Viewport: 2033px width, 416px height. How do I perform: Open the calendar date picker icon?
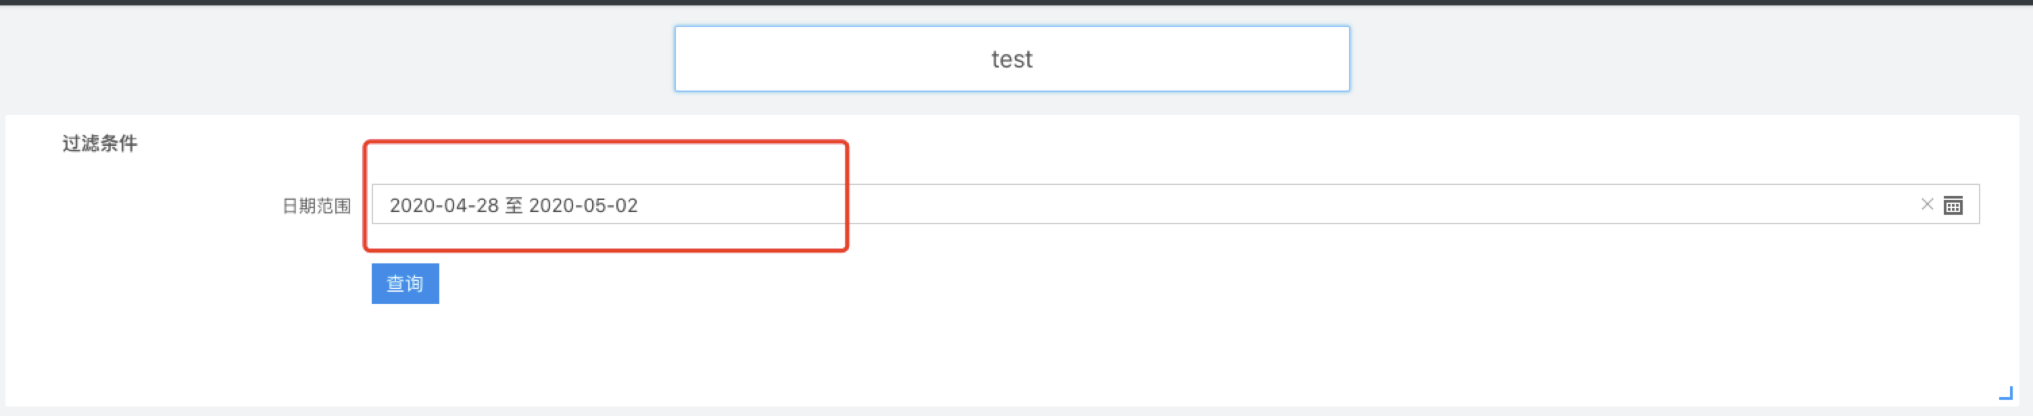pyautogui.click(x=1953, y=205)
